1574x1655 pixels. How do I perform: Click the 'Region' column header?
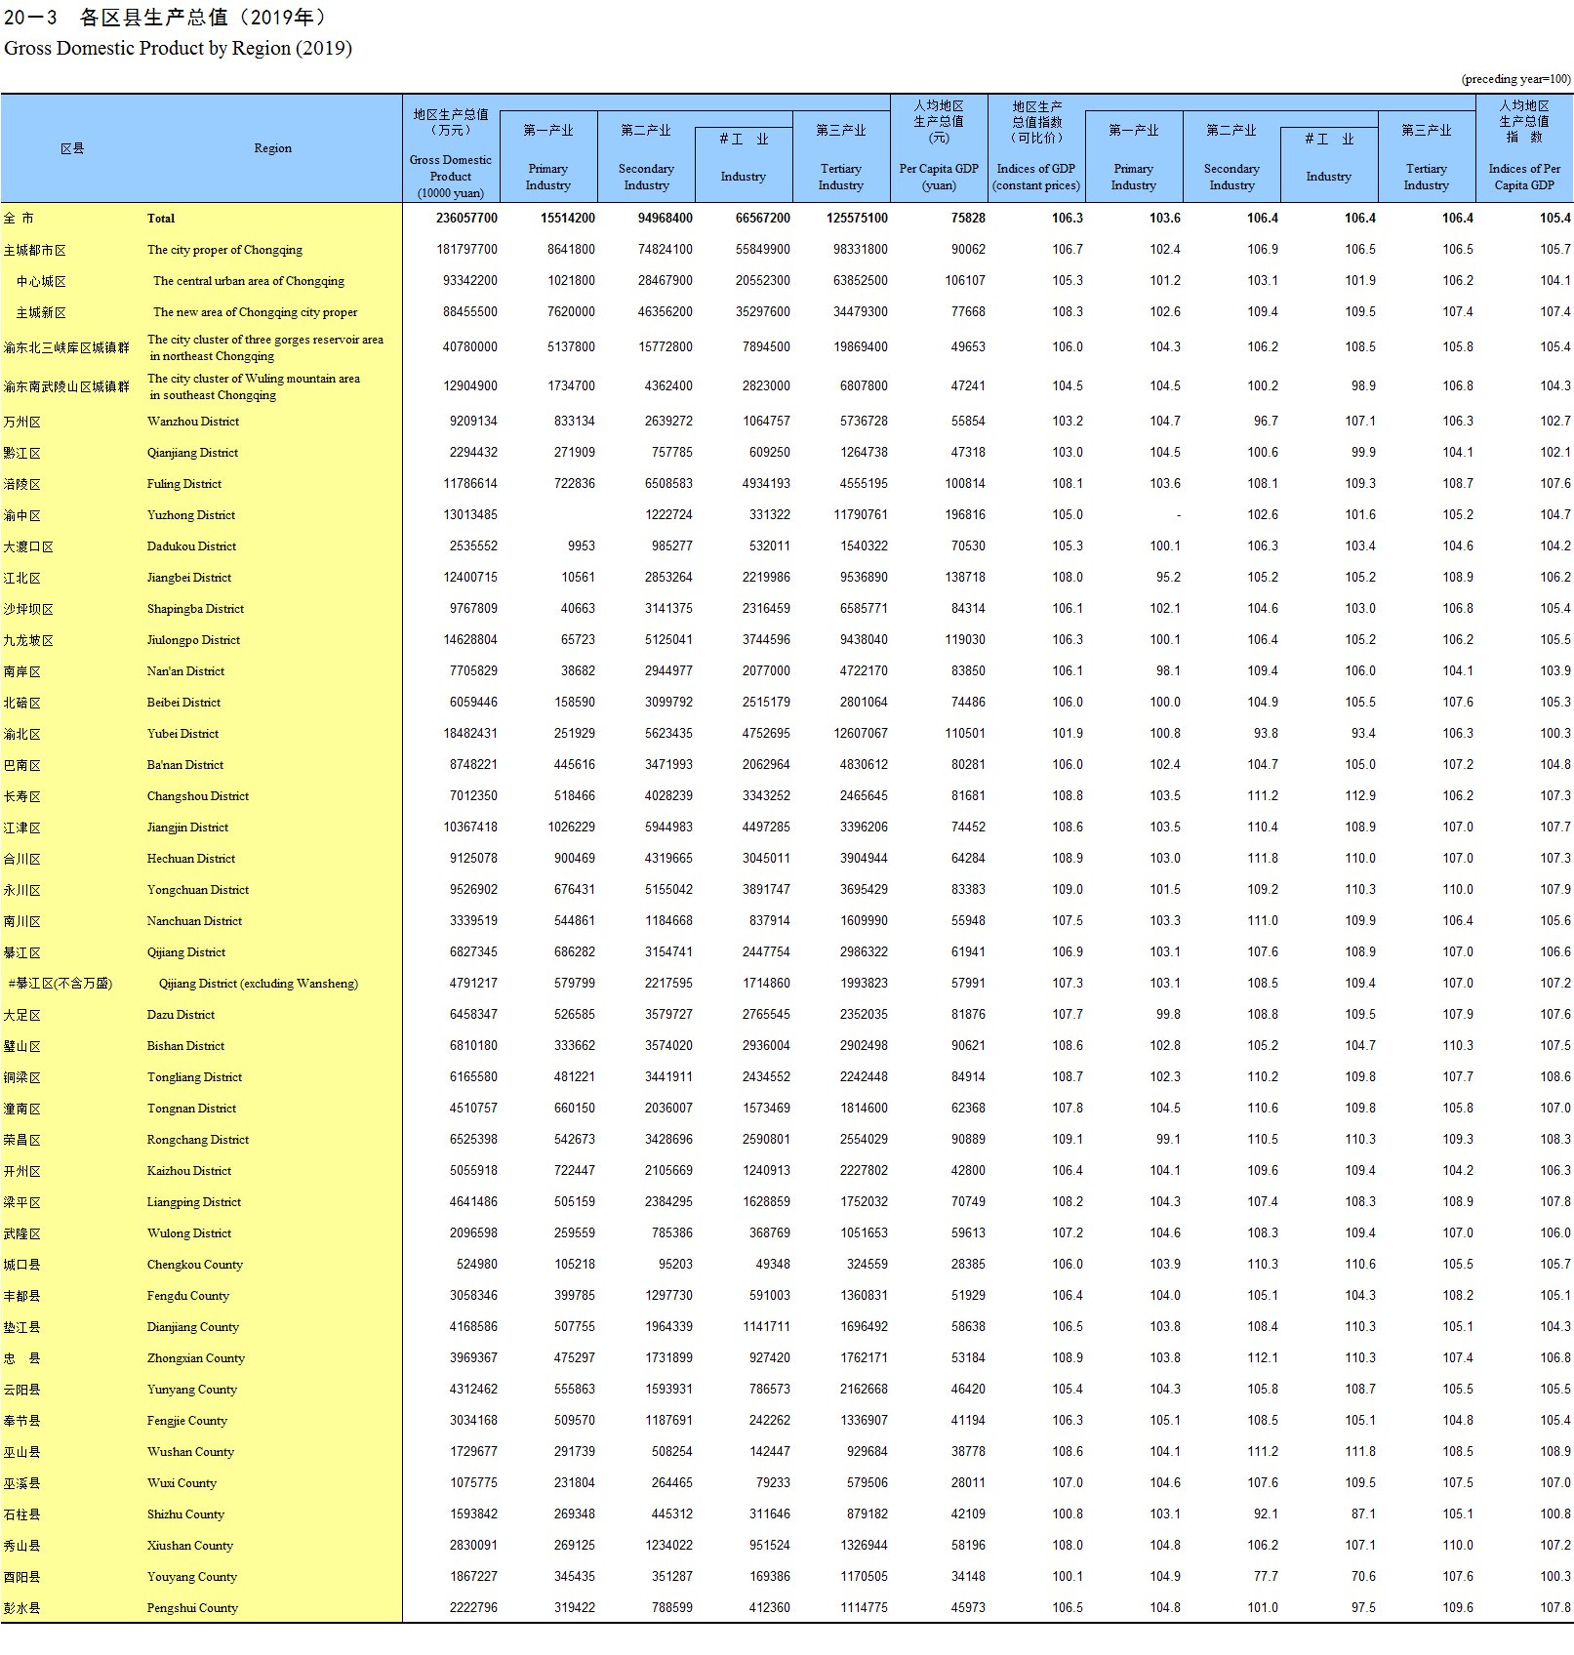(x=272, y=148)
